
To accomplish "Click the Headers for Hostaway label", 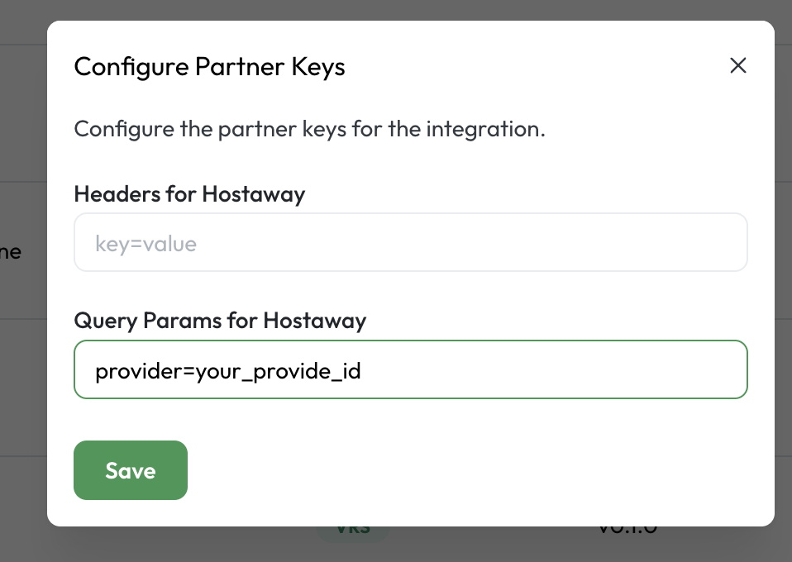I will [189, 194].
